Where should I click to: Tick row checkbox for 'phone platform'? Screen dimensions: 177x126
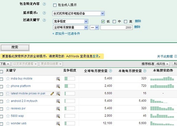pos(1,87)
